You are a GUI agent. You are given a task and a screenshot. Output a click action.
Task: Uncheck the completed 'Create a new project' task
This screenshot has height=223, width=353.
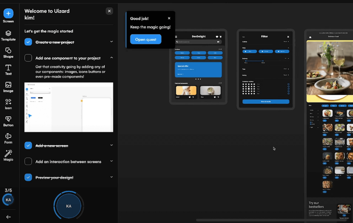click(x=28, y=41)
